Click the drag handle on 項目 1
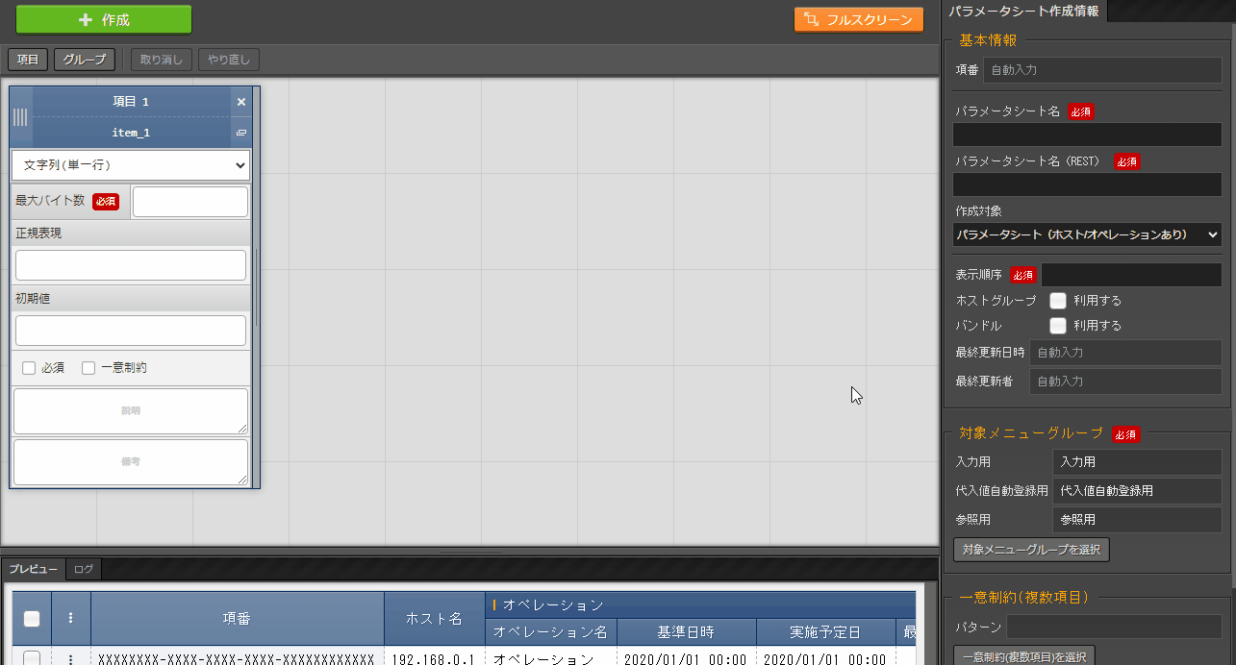The width and height of the screenshot is (1236, 665). click(x=20, y=117)
